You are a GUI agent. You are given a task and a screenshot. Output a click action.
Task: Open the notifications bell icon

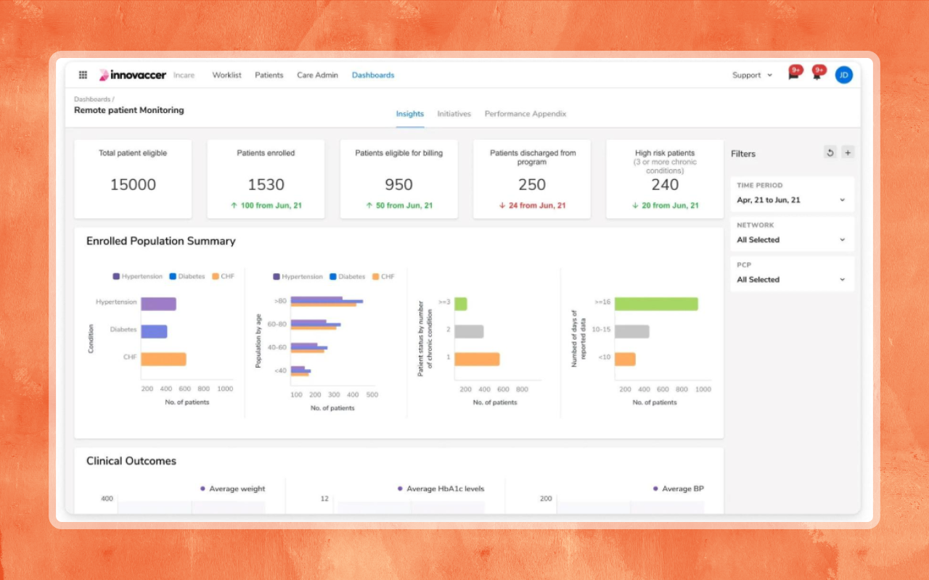coord(817,75)
